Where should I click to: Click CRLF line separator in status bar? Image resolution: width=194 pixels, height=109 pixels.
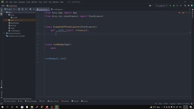point(160,104)
